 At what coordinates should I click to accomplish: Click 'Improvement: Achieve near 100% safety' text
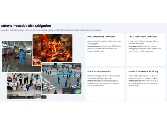(x=104, y=46)
